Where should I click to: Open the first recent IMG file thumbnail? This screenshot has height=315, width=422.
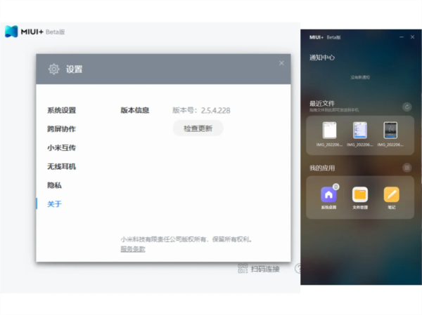click(x=329, y=130)
